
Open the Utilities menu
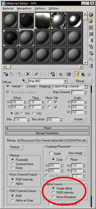(x=54, y=8)
